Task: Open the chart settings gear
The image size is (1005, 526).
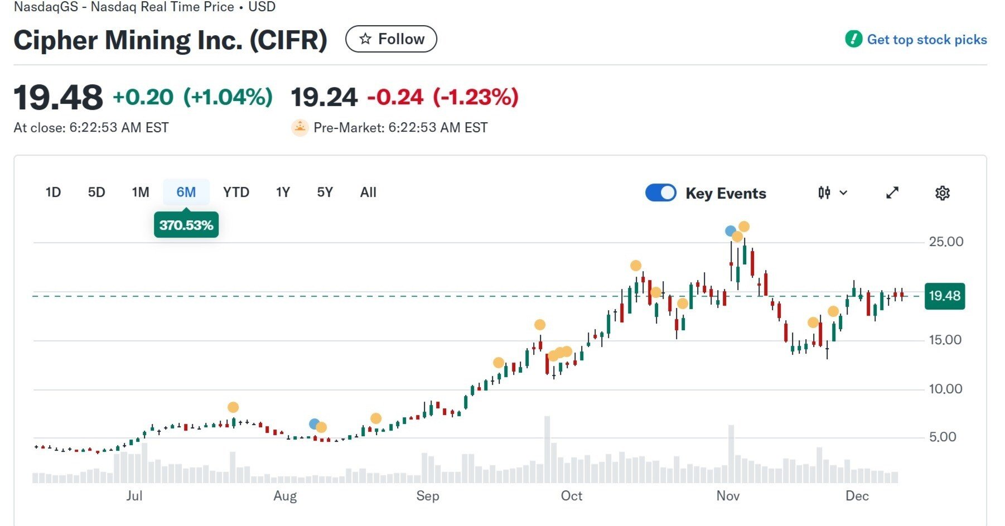Action: pyautogui.click(x=943, y=192)
